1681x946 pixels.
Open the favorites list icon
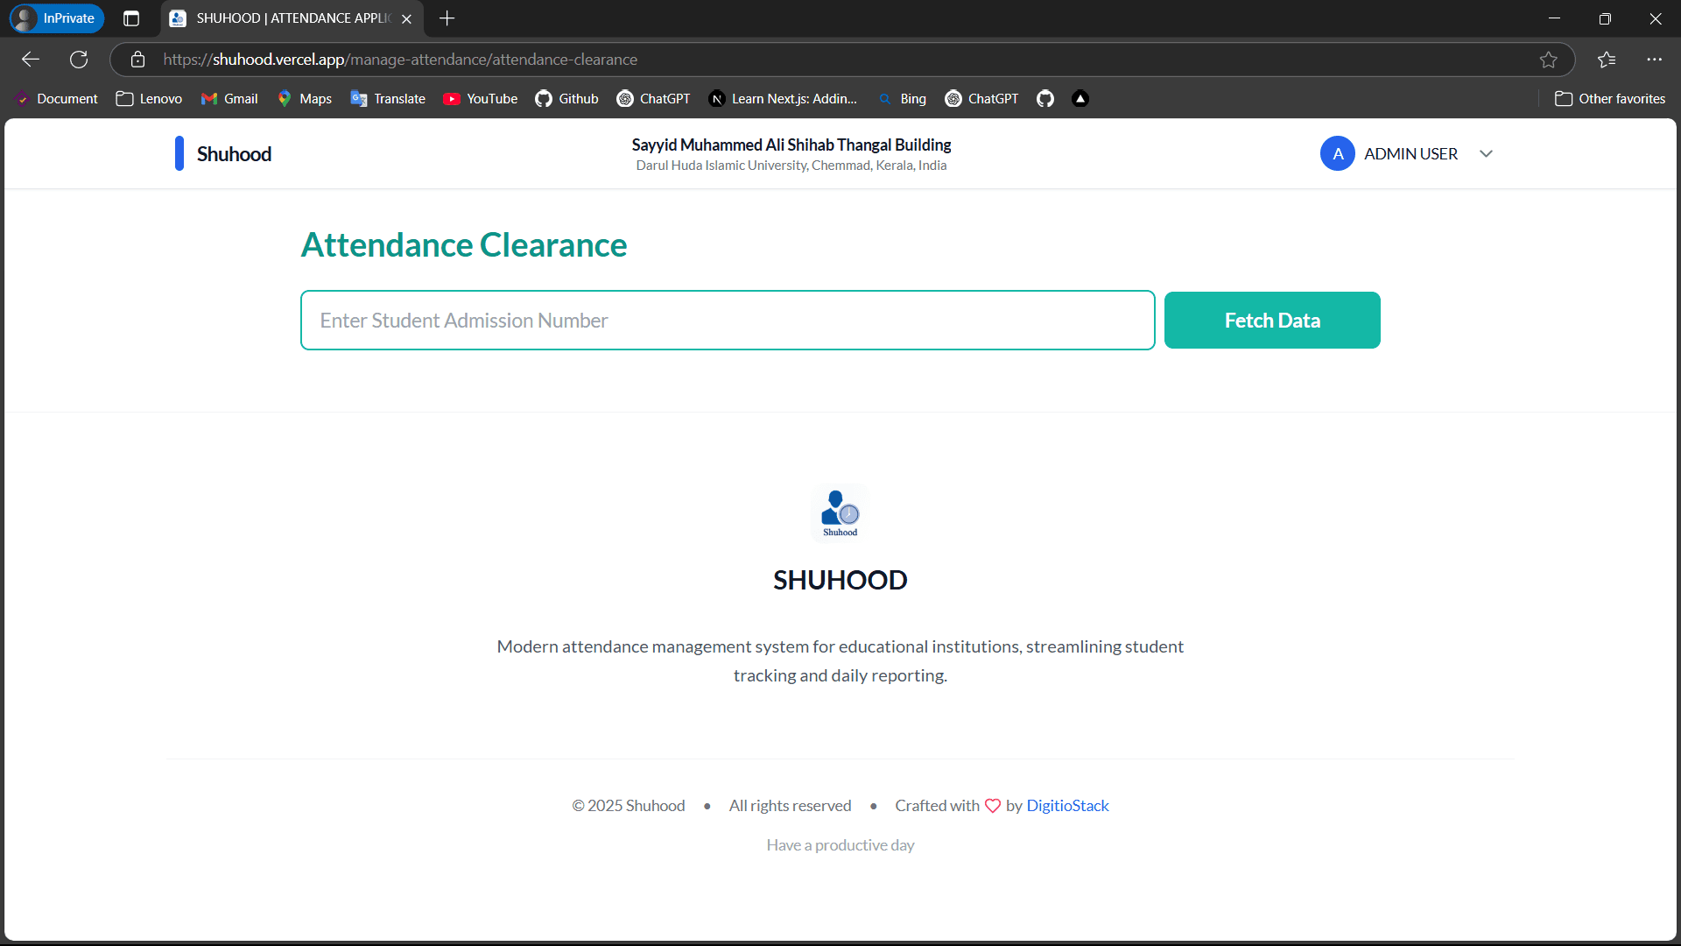click(1607, 60)
